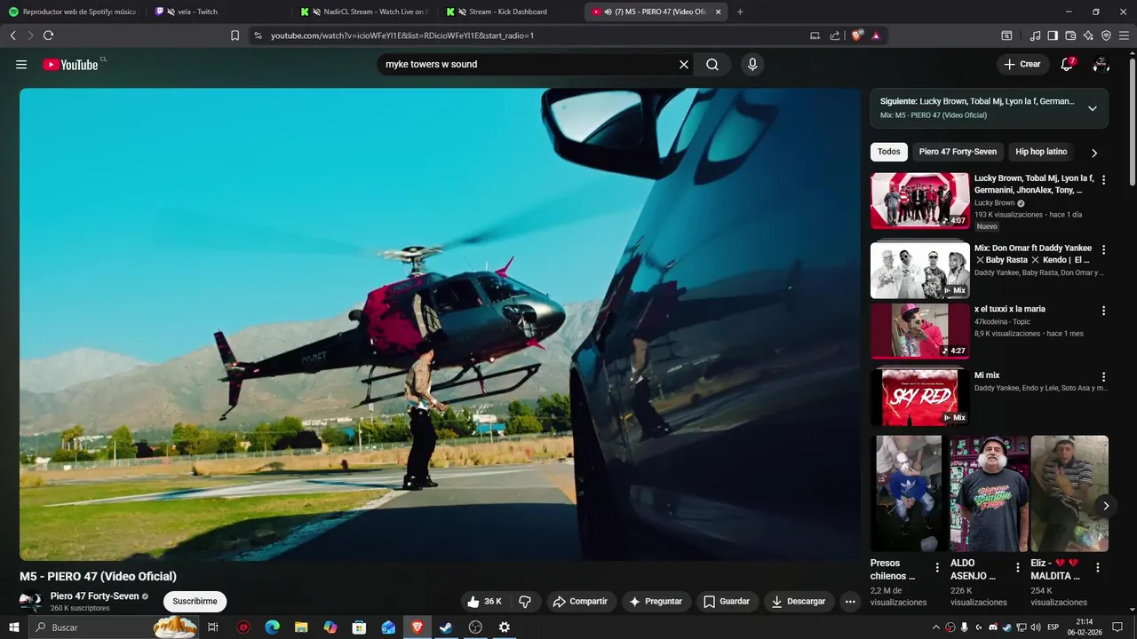This screenshot has height=639, width=1137.
Task: Download the video with Descargar
Action: [799, 602]
